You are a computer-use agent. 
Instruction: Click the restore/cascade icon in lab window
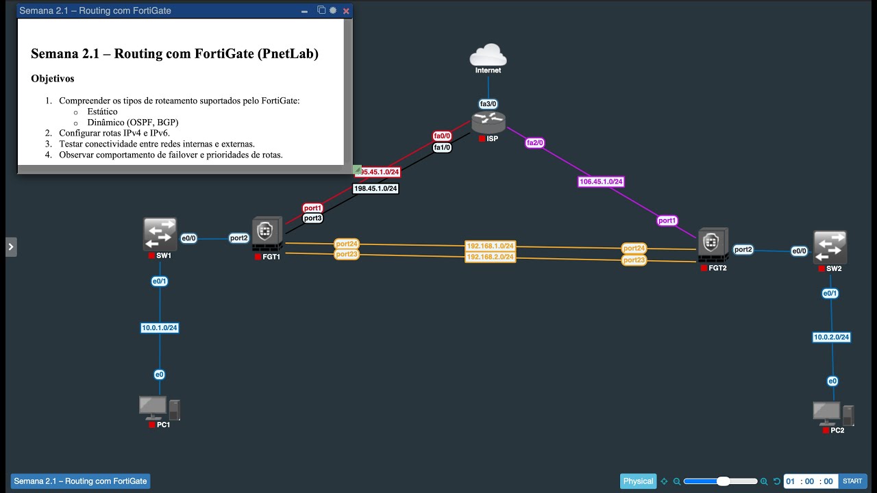(321, 10)
